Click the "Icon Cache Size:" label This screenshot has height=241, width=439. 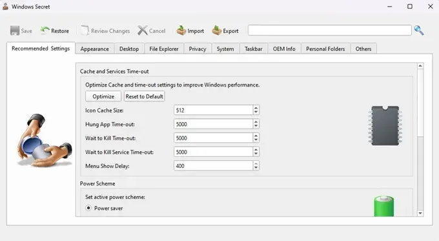pos(104,110)
